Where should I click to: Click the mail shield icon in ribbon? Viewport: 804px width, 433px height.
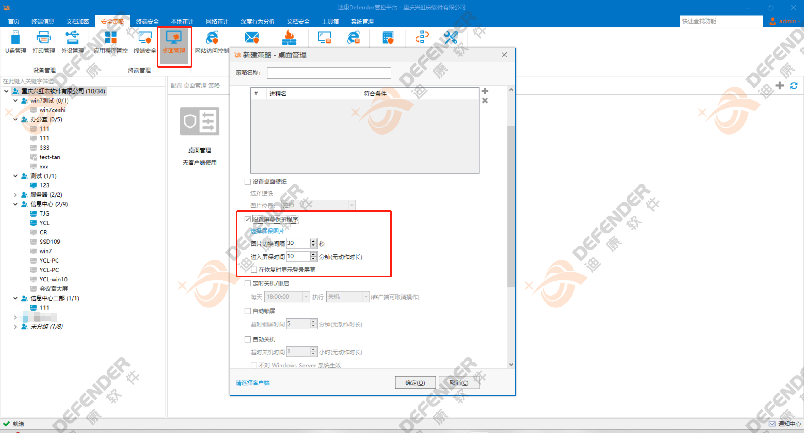[252, 38]
